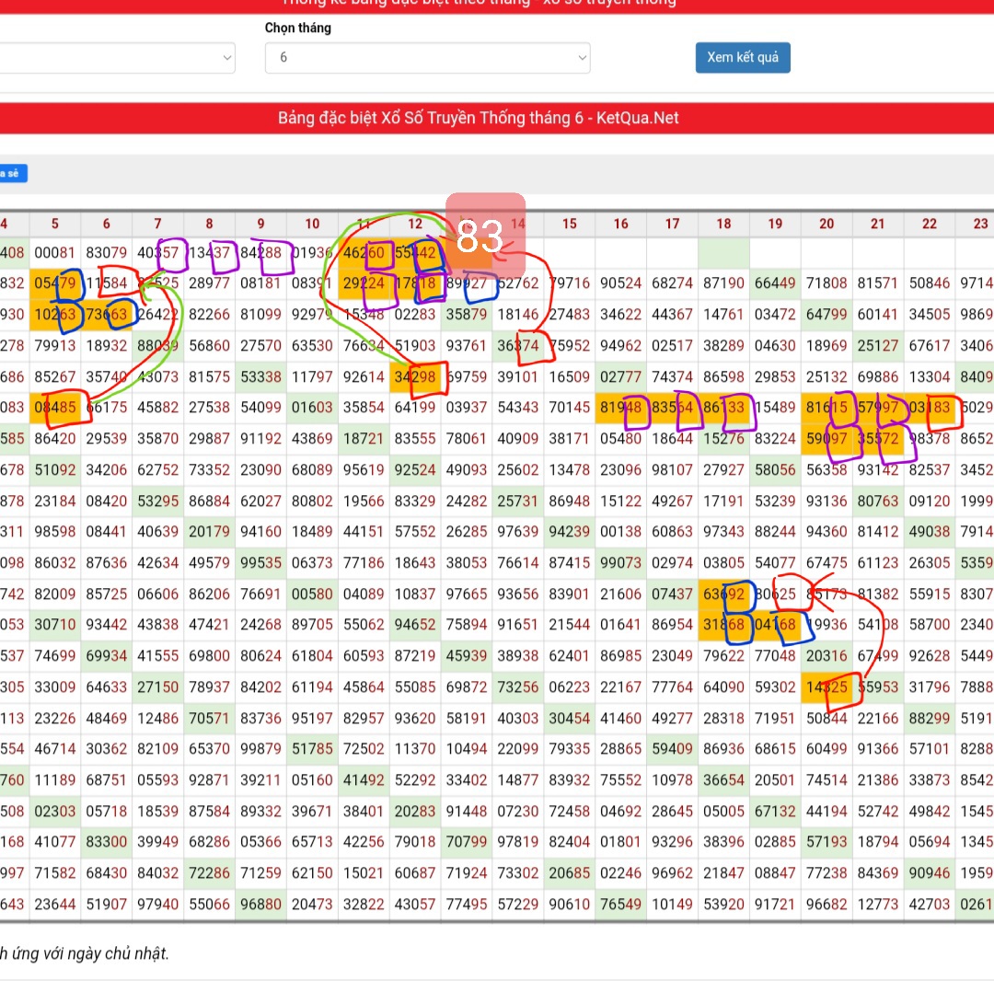Screen dimensions: 994x981
Task: Click the column header for day 6
Action: point(107,224)
